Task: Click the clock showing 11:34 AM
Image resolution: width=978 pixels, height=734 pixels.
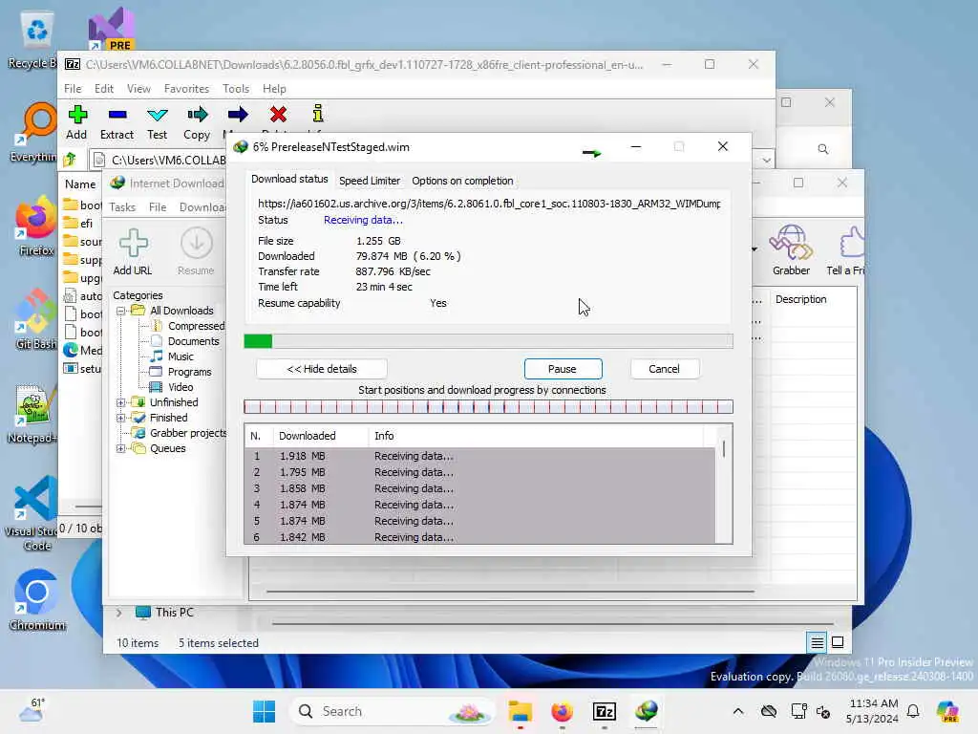Action: tap(874, 703)
